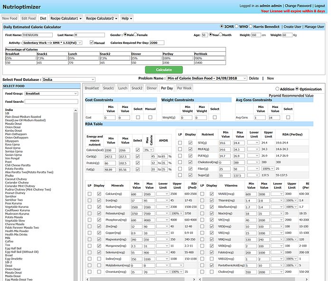Viewport: 331px width, 281px height.
Task: Choose the Addition radio option
Action: click(278, 89)
